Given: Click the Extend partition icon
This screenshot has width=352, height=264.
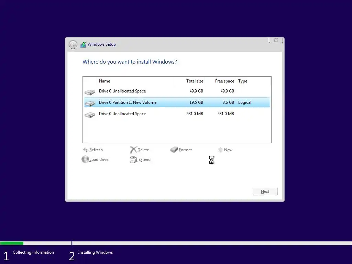Looking at the screenshot, I should (133, 159).
